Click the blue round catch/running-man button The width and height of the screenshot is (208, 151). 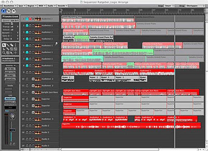point(4,11)
